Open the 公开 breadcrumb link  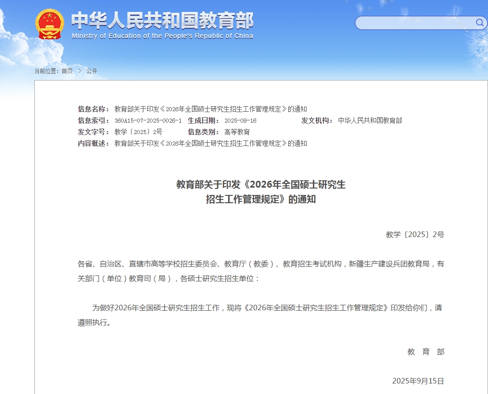(x=92, y=71)
